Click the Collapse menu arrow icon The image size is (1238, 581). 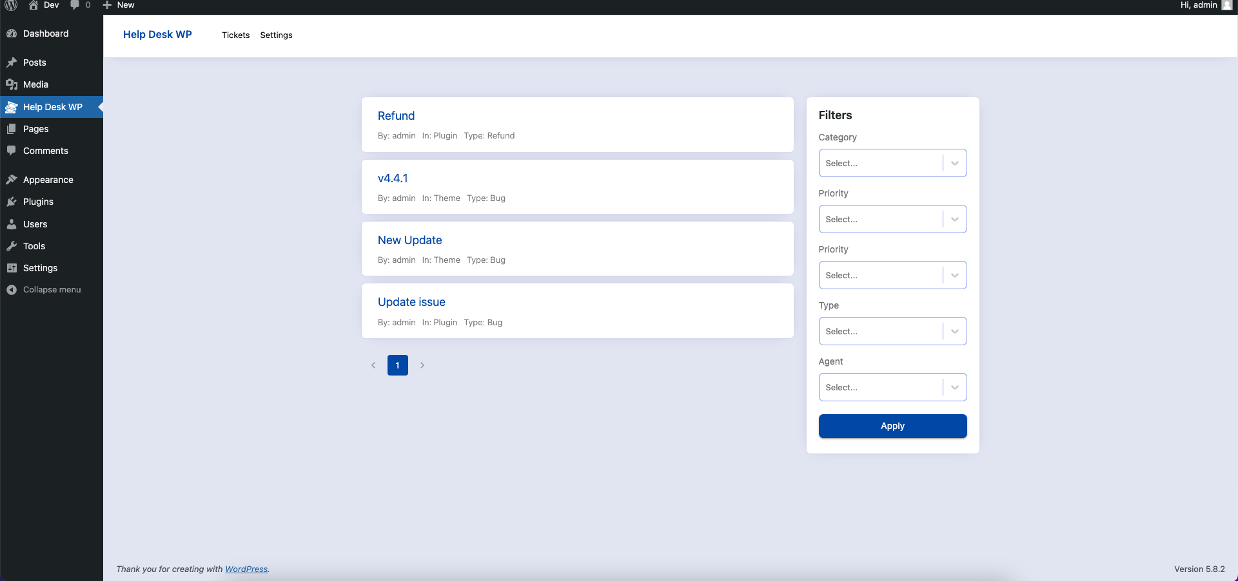(x=12, y=290)
